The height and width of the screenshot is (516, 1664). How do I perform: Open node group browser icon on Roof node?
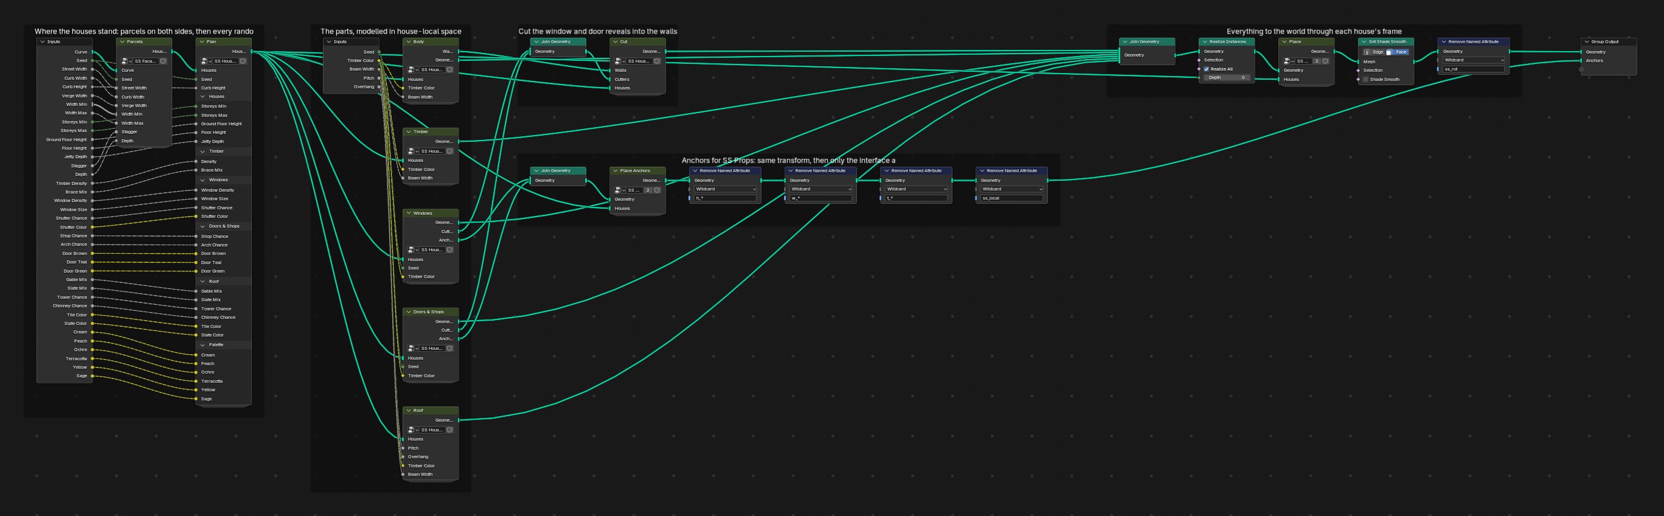click(413, 430)
